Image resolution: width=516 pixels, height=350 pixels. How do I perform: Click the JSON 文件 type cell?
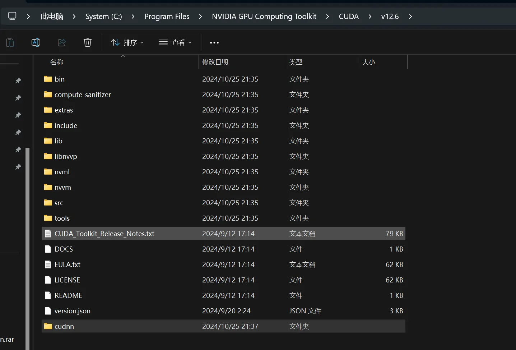point(305,311)
